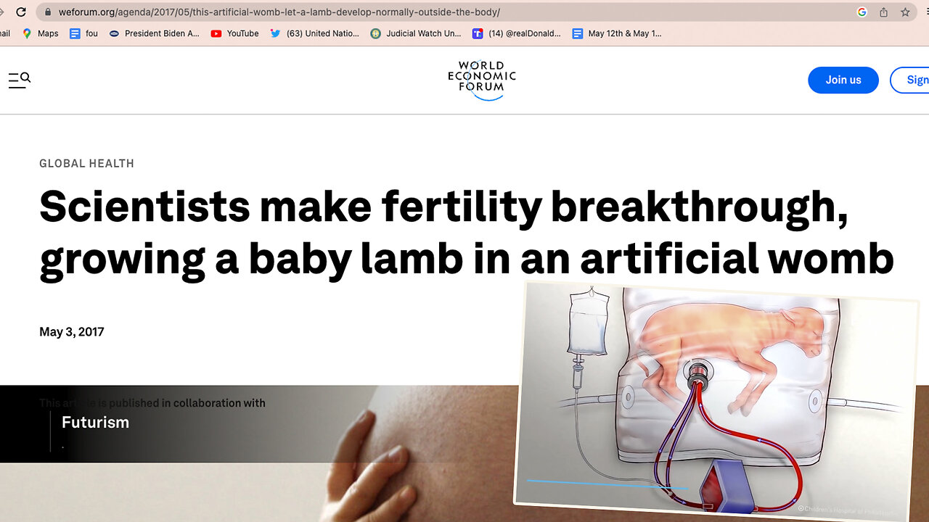
Task: Click the May 3, 2017 date
Action: coord(72,332)
